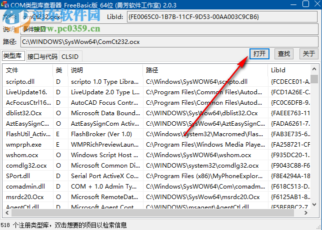Image resolution: width=322 pixels, height=230 pixels.
Task: Select the comadmin.dll file entry
Action: [25, 186]
